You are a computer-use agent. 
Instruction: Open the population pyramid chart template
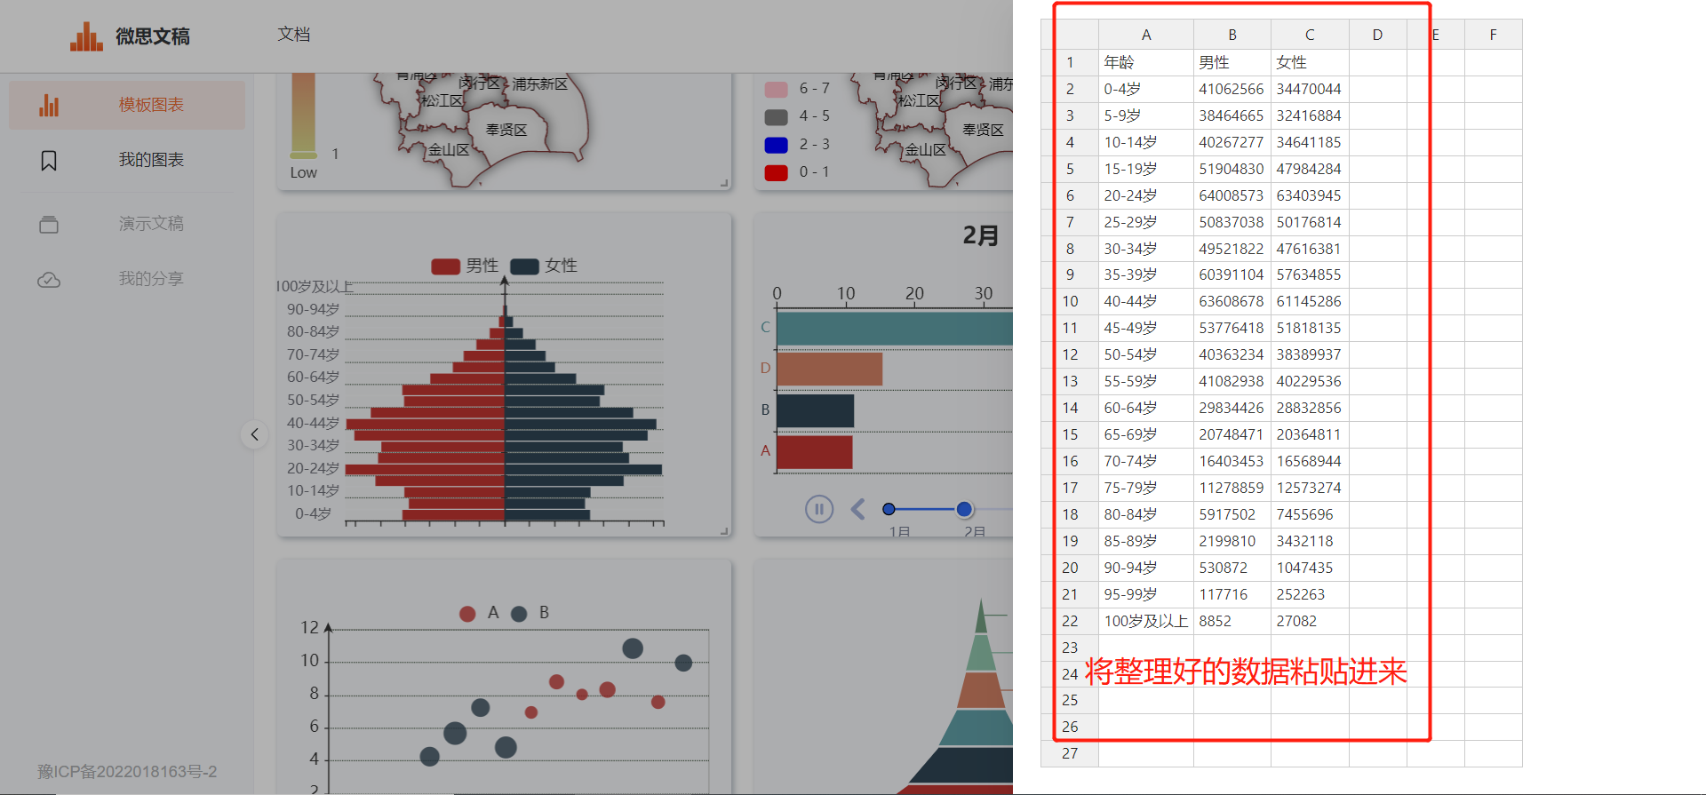[x=504, y=374]
